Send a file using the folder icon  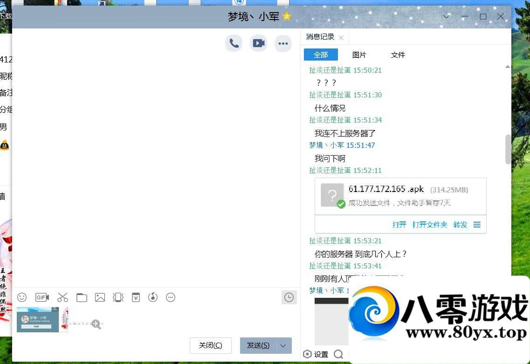point(82,297)
